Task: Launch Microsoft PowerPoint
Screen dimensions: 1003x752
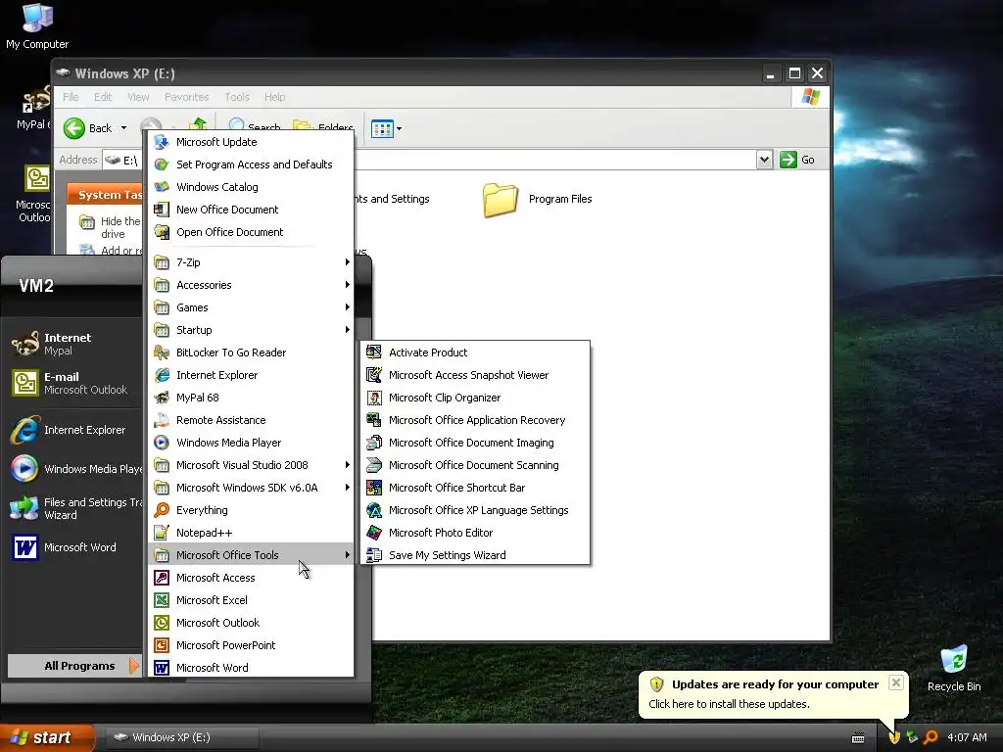Action: pyautogui.click(x=251, y=645)
